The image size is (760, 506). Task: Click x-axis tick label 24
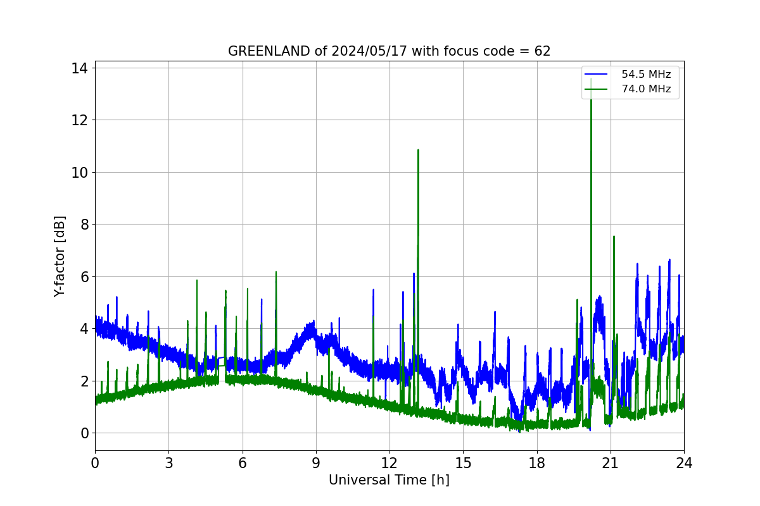684,463
